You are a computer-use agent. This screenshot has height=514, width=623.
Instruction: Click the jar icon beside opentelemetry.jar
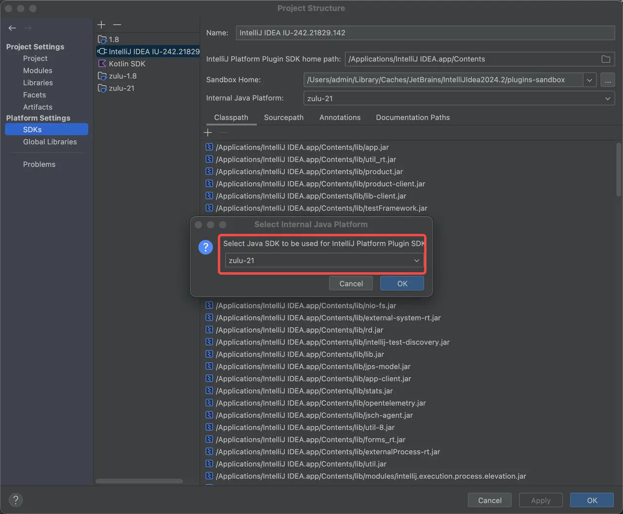[209, 403]
